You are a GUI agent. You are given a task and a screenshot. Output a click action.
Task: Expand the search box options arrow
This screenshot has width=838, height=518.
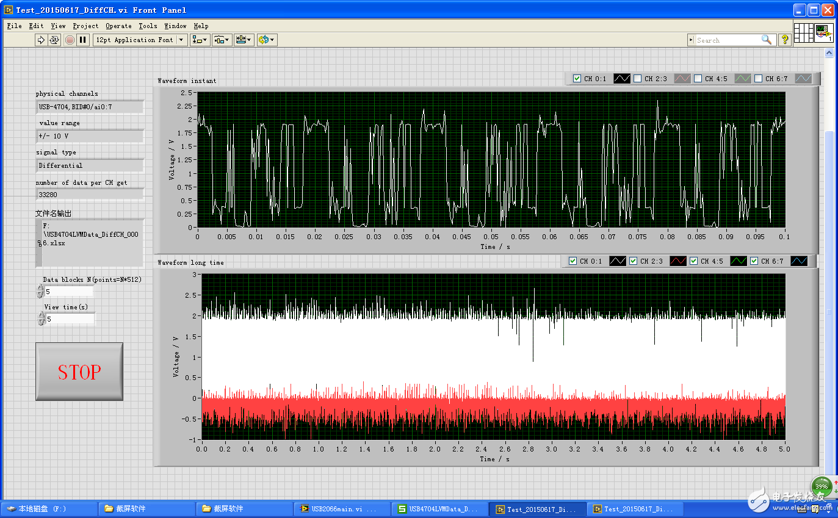coord(692,40)
